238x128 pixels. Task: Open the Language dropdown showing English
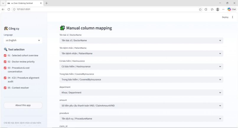[x=23, y=40]
